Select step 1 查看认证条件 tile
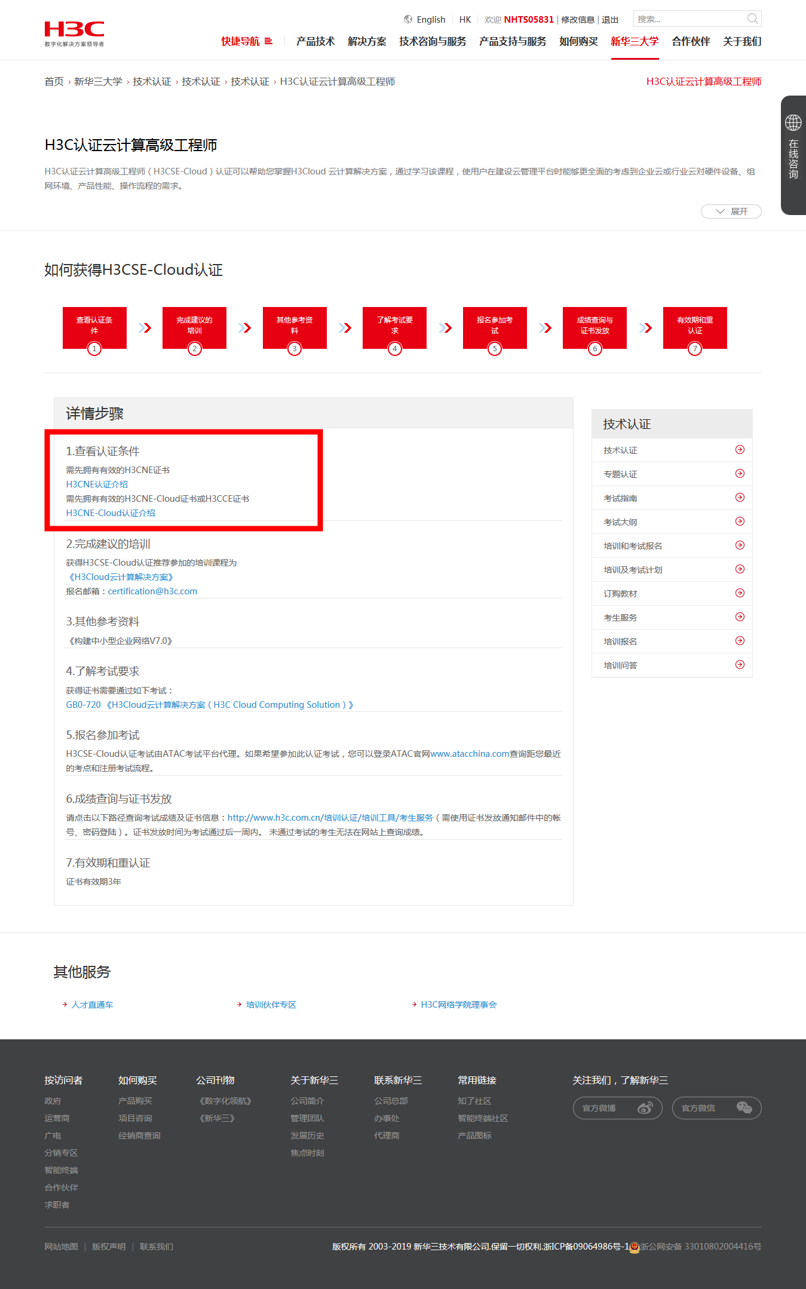 point(94,328)
